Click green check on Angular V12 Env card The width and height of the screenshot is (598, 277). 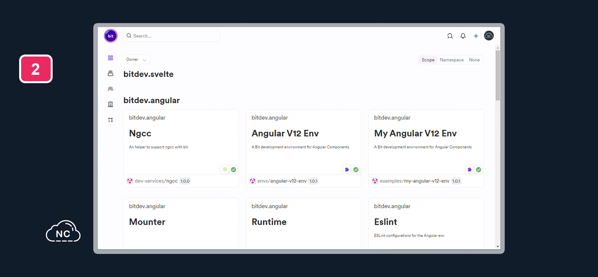[356, 170]
